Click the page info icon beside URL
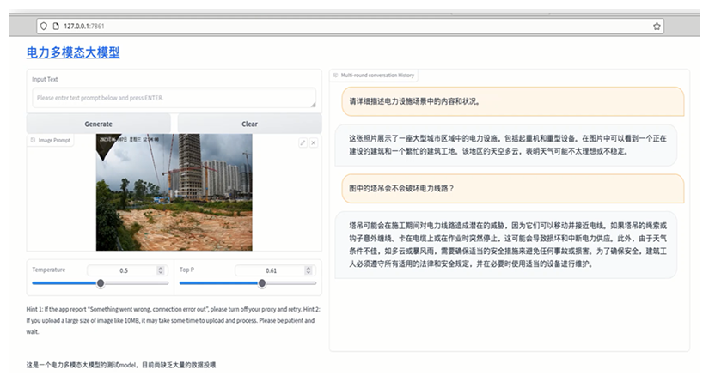The height and width of the screenshot is (382, 709). click(55, 26)
